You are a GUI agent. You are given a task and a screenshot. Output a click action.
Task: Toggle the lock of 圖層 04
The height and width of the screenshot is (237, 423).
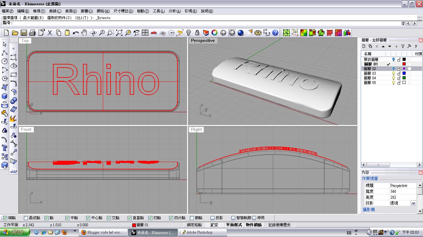tap(399, 78)
